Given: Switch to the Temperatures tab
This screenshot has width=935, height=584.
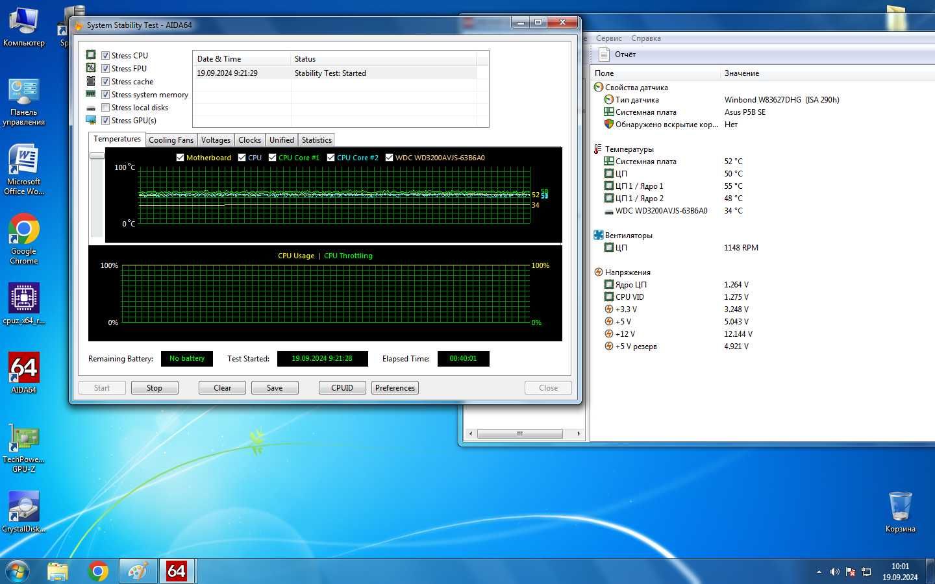Looking at the screenshot, I should (x=117, y=139).
